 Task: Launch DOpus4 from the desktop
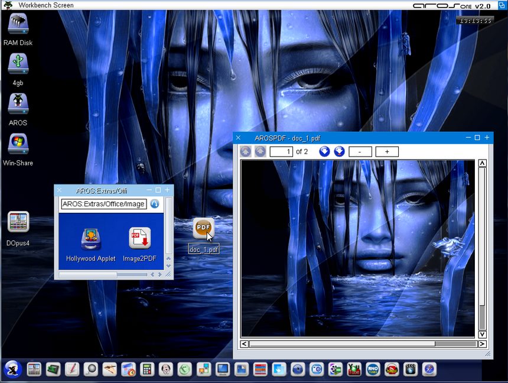[18, 222]
